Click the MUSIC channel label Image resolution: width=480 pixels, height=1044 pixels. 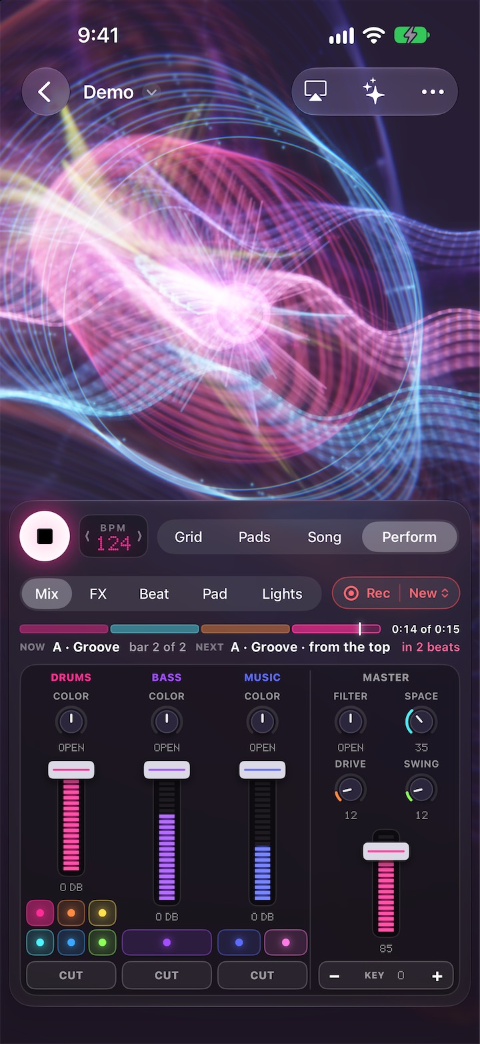click(263, 678)
